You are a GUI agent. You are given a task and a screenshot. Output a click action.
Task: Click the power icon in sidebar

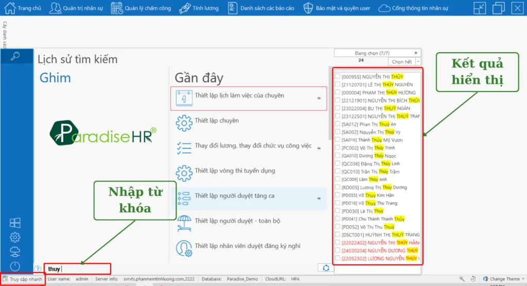coord(15,266)
